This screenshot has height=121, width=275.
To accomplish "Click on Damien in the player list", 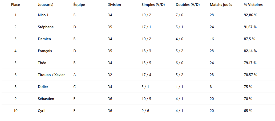I will click(45, 39).
